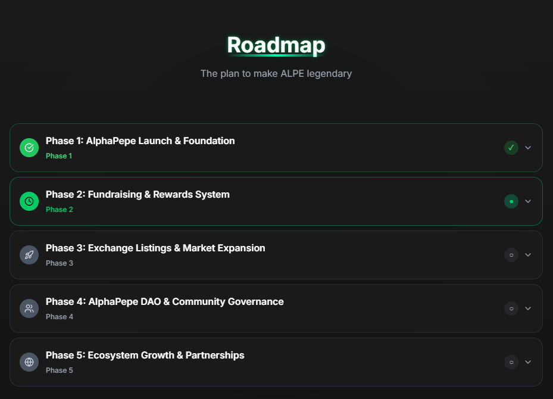Click the green checkmark icon beside Phase 1
Viewport: 553px width, 399px height.
tap(29, 148)
